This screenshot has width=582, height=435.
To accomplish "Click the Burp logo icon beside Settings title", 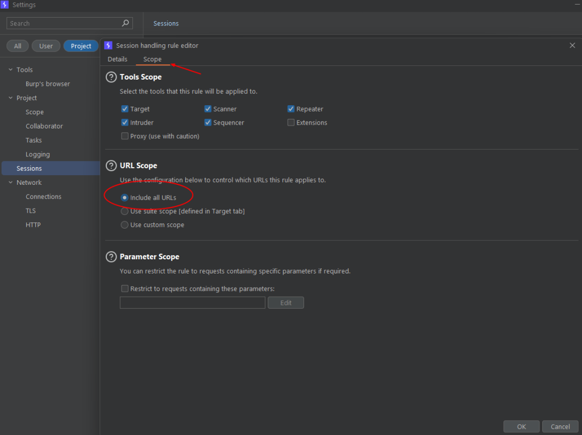I will point(5,5).
